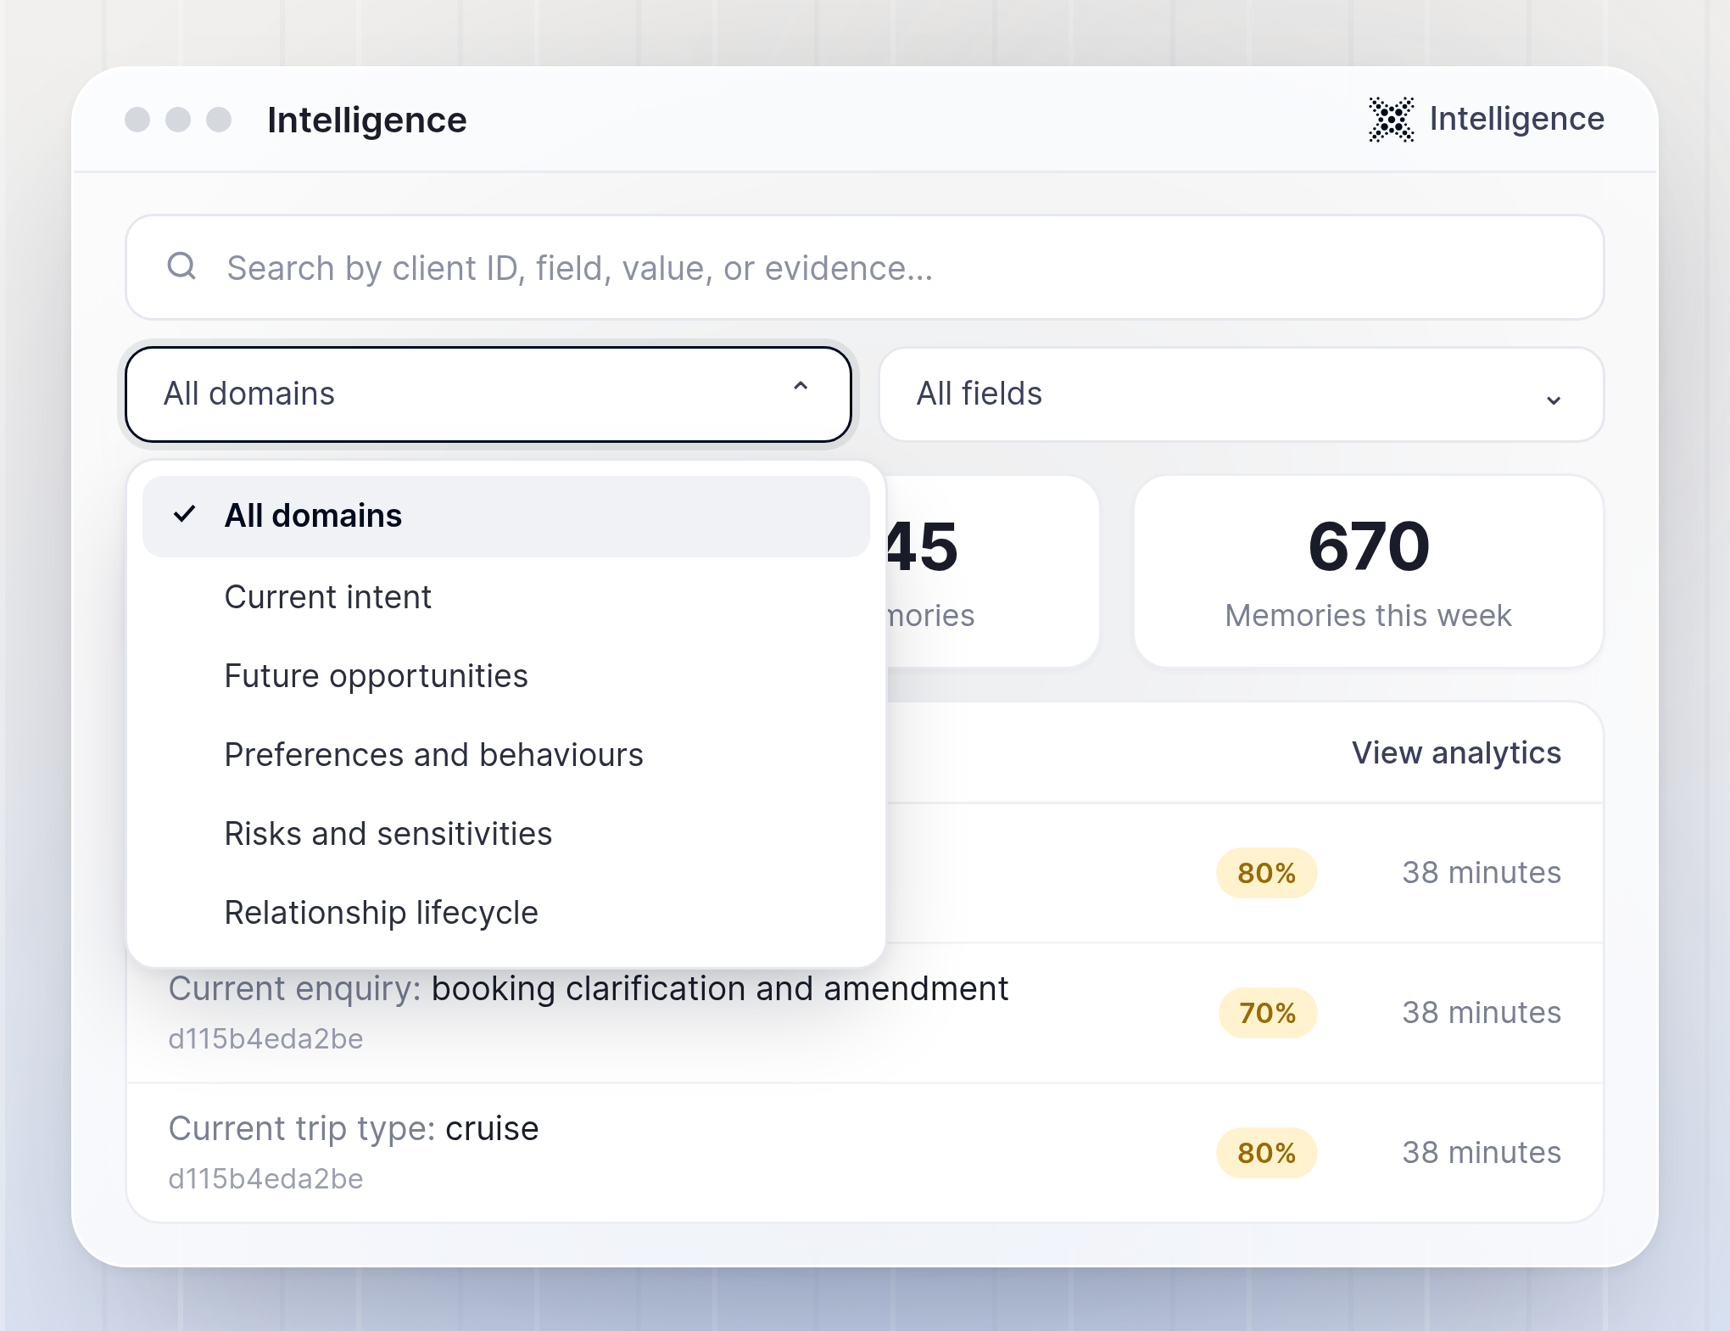
Task: Click 80% badge in cruise row
Action: tap(1267, 1153)
